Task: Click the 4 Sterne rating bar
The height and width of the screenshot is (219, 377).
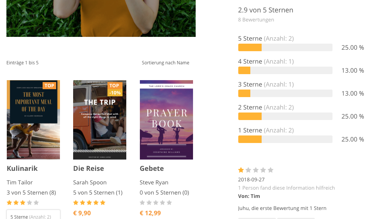Action: 285,70
